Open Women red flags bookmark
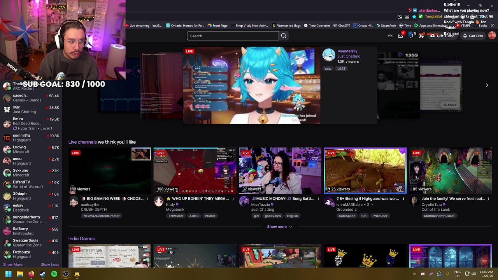The height and width of the screenshot is (280, 498). tap(286, 26)
